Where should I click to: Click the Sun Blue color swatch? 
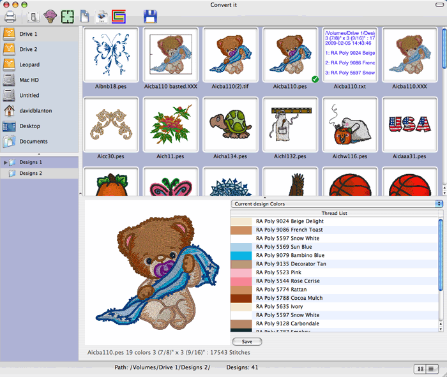click(x=241, y=247)
